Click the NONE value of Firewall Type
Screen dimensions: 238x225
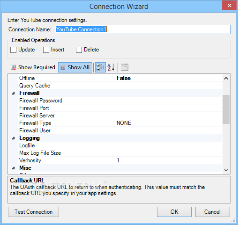124,123
